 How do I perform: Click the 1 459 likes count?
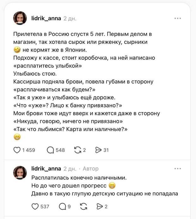(29, 150)
